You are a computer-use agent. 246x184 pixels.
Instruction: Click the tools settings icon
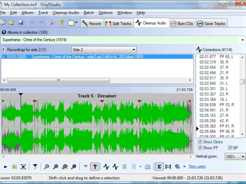coord(53,23)
